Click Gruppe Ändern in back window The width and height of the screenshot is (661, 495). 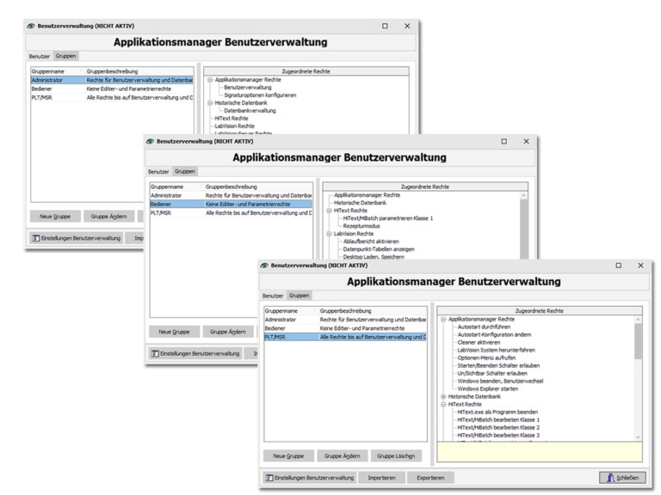pyautogui.click(x=108, y=217)
